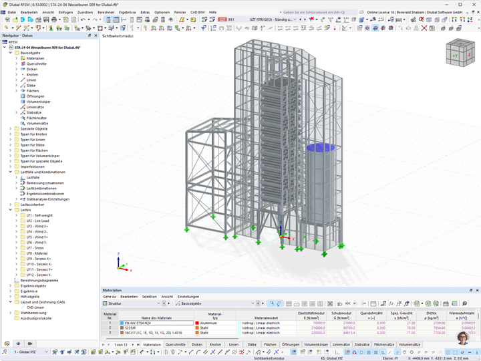Switch to the Volumensätze tab
Image resolution: width=481 pixels, height=361 pixels.
coord(410,344)
